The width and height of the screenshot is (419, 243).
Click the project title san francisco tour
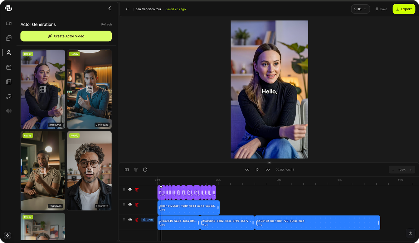(x=149, y=9)
